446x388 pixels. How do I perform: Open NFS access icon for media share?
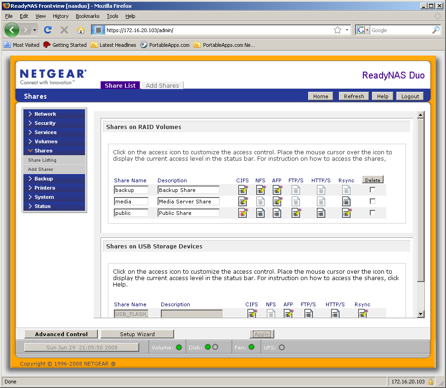[x=260, y=202]
